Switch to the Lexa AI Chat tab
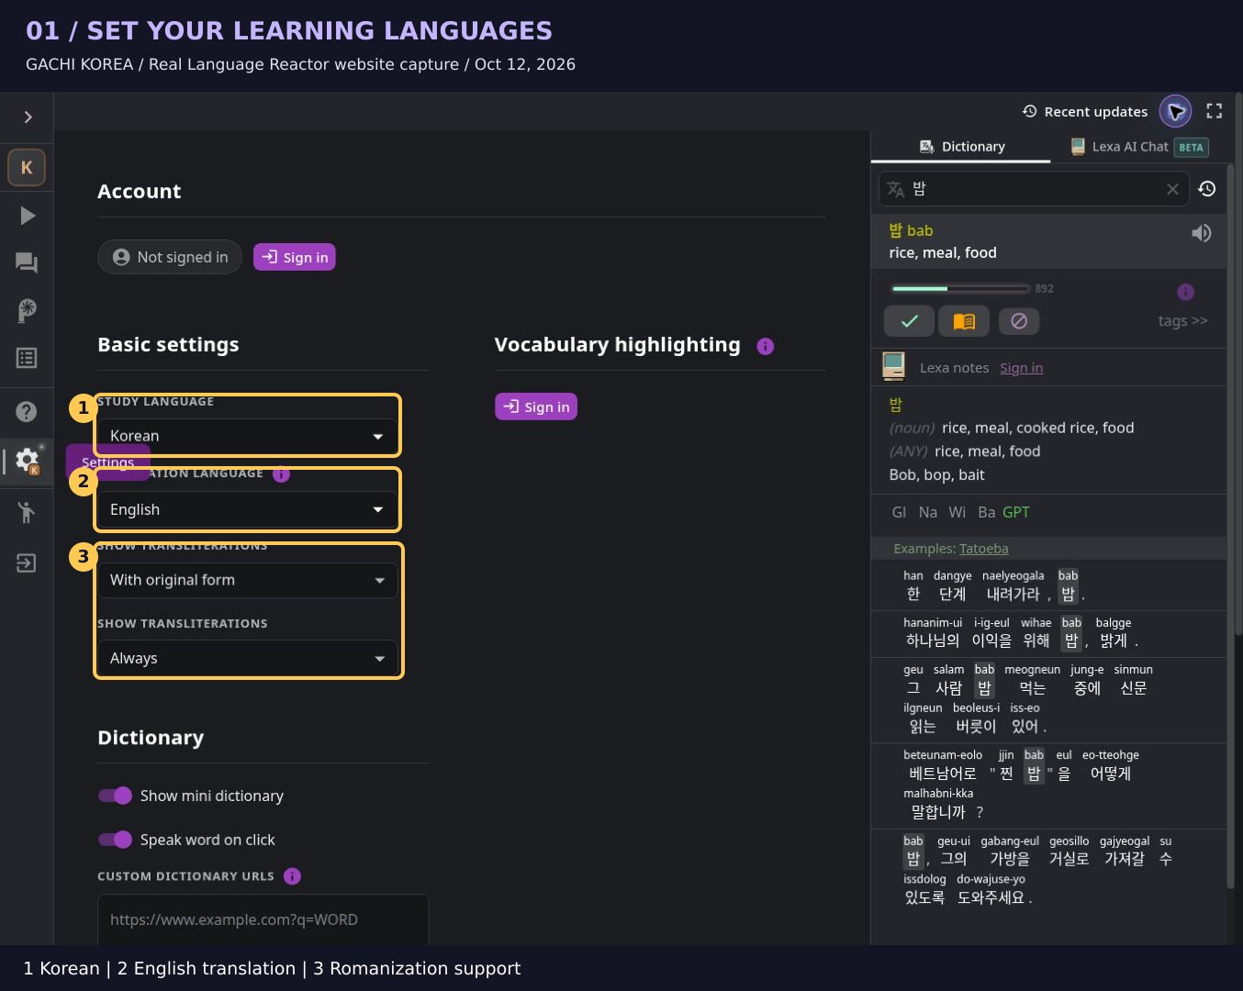This screenshot has height=991, width=1243. [1139, 147]
